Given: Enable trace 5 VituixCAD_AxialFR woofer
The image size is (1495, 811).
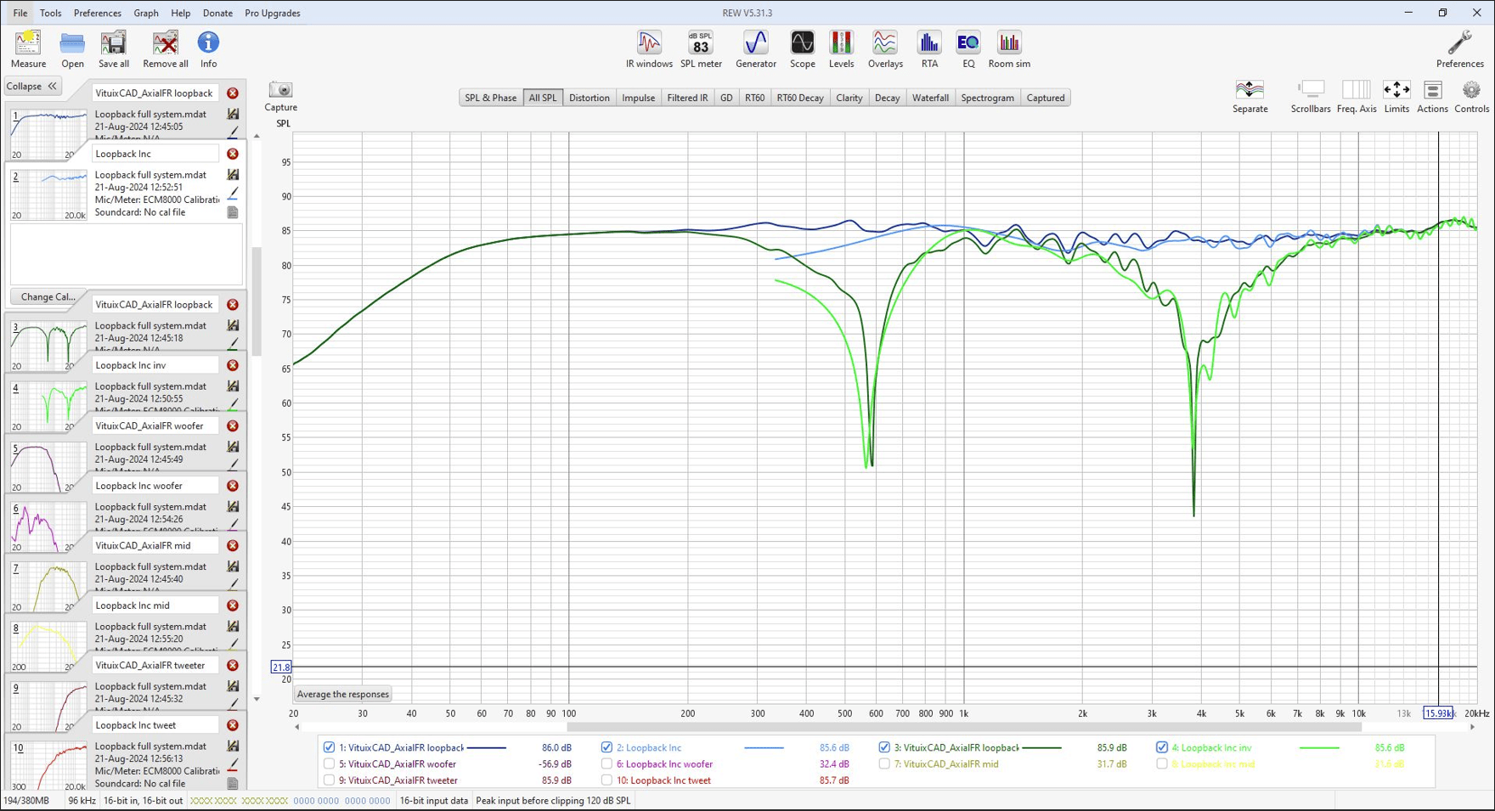Looking at the screenshot, I should [x=329, y=763].
